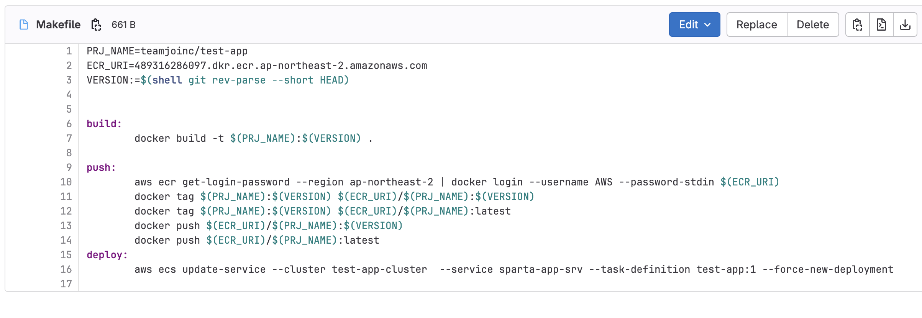Click the Delete button
The image size is (922, 318).
click(x=813, y=25)
